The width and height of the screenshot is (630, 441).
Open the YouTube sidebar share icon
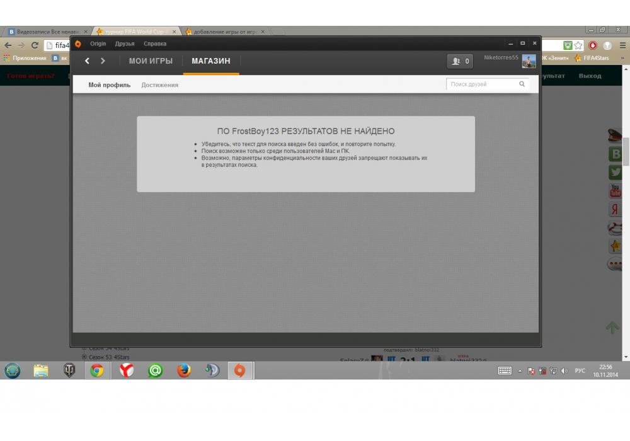[615, 191]
